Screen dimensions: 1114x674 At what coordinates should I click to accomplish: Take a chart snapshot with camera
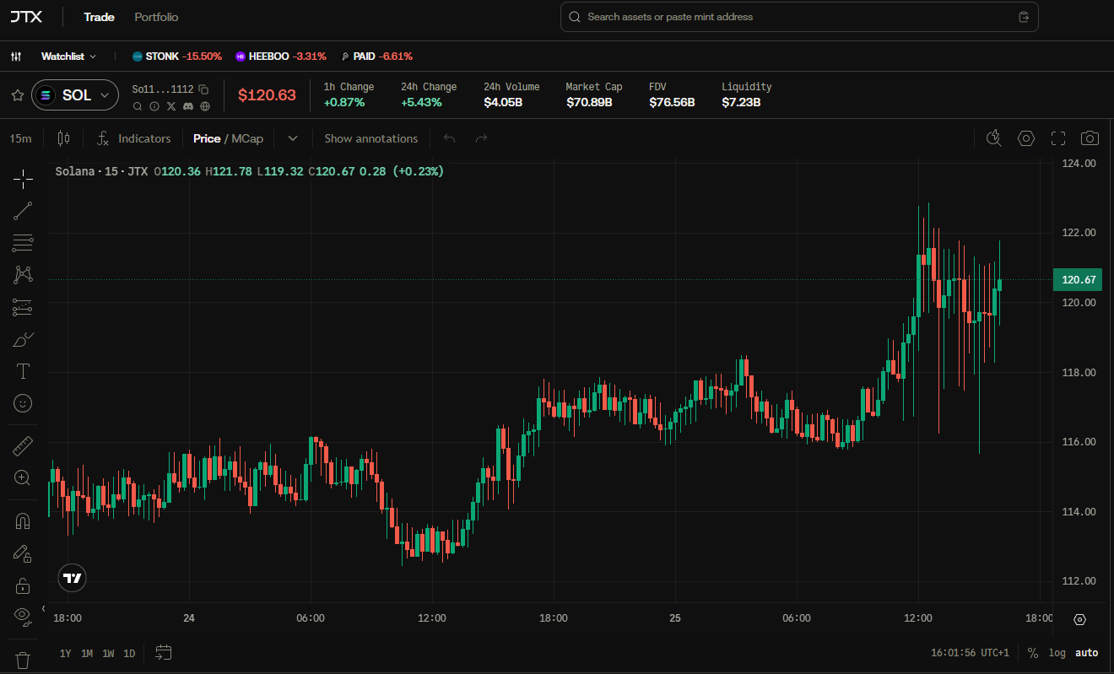tap(1090, 138)
